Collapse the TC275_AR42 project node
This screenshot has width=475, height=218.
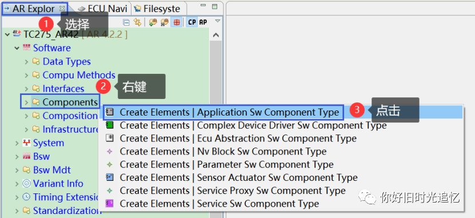tap(7, 34)
